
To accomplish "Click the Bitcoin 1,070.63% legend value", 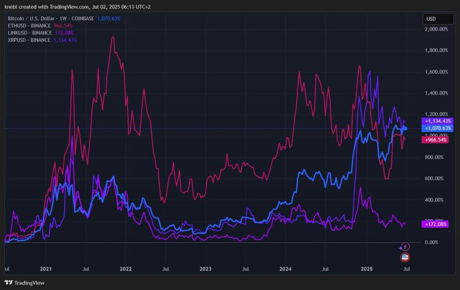I will coord(109,19).
